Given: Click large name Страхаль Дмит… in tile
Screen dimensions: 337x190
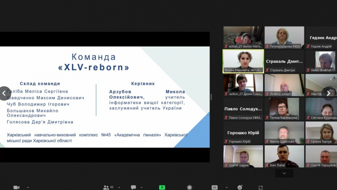Looking at the screenshot, I should (285, 61).
